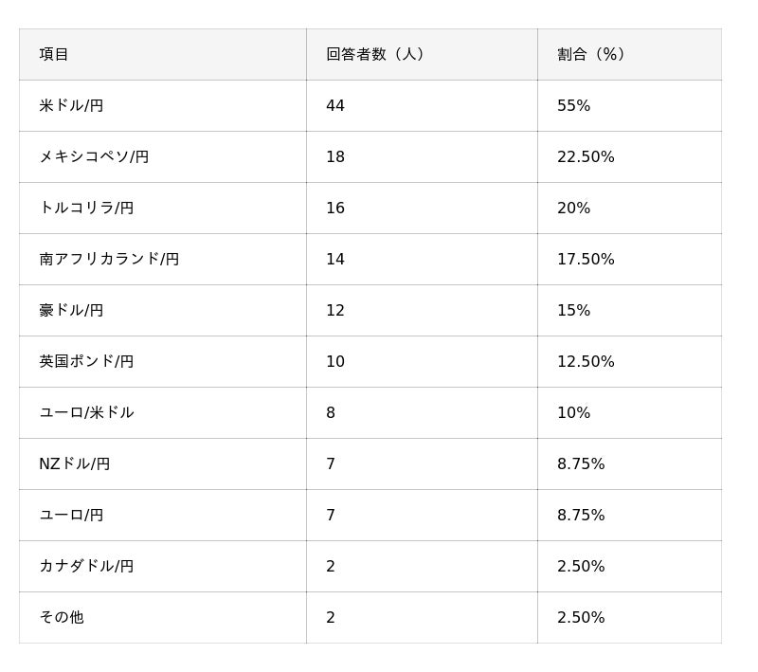Screen dimensions: 758x672
Task: Select the メキシコペソ/円 cell
Action: pyautogui.click(x=94, y=156)
